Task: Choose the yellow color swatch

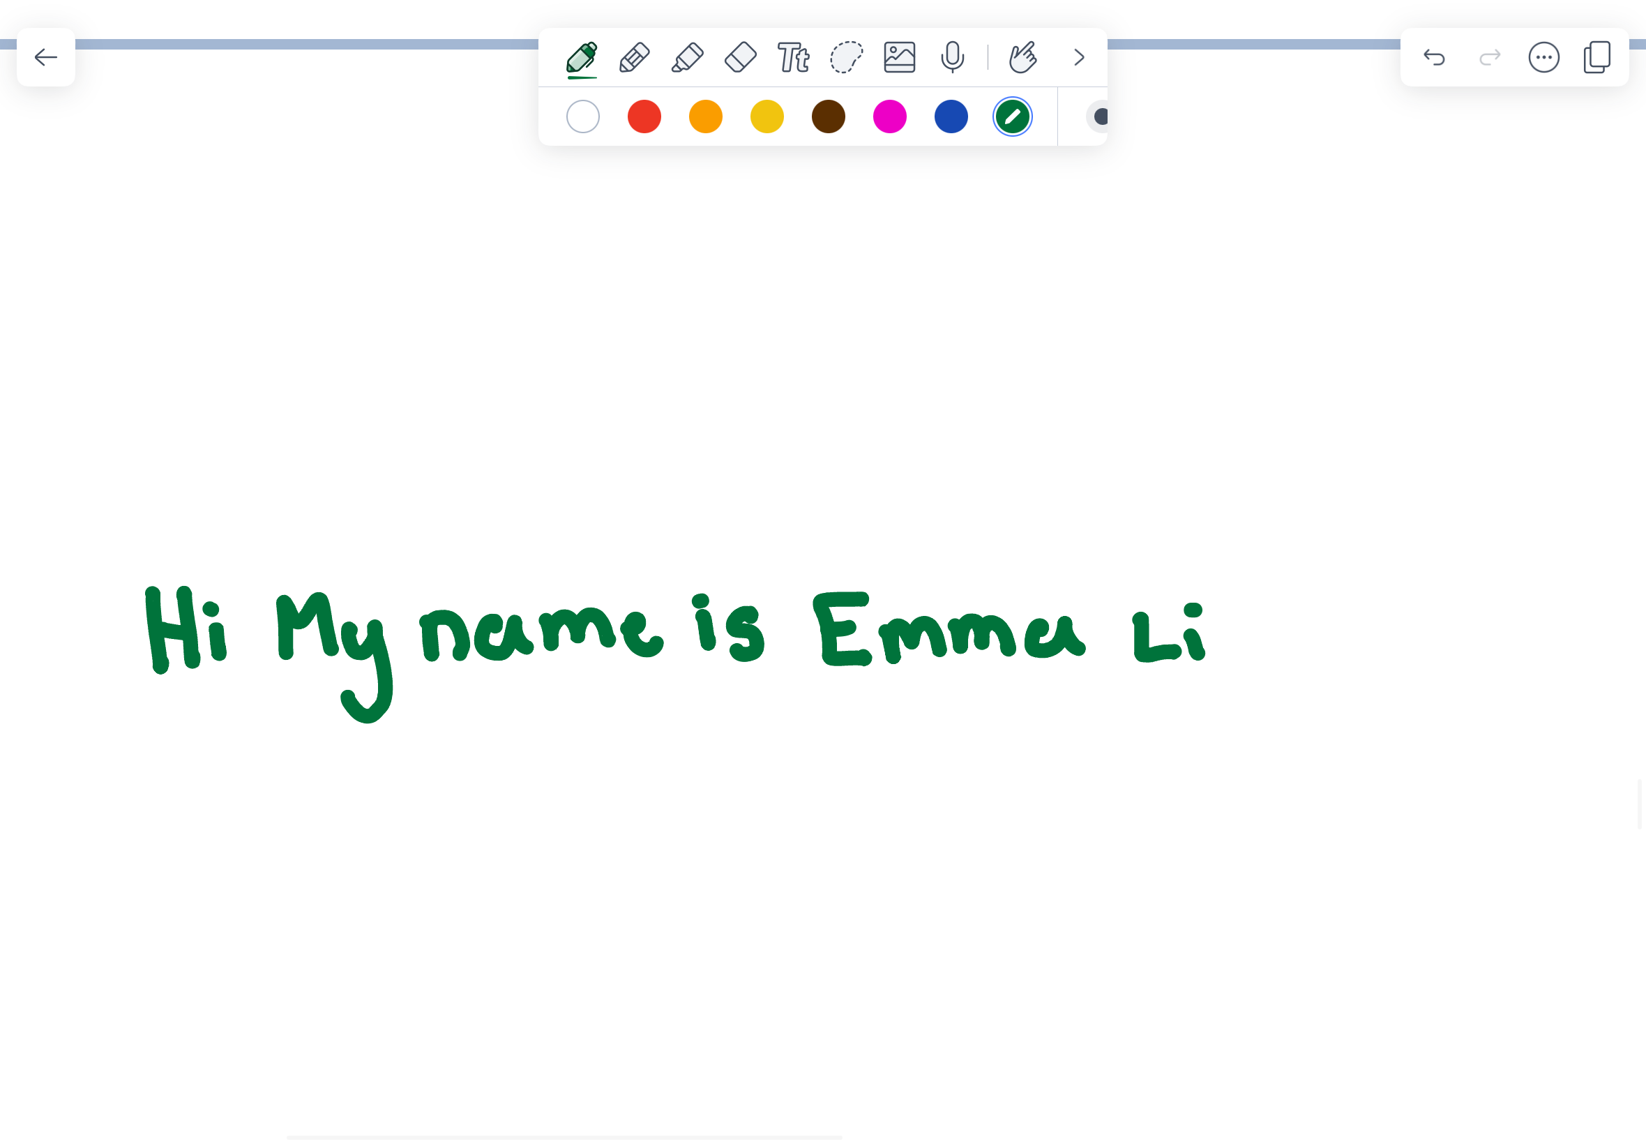Action: (x=767, y=116)
